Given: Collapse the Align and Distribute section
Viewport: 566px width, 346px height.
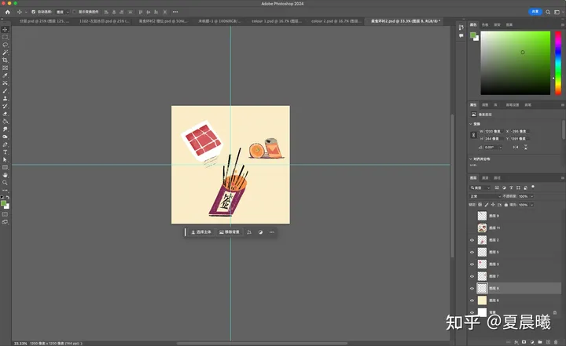Looking at the screenshot, I should (x=471, y=159).
